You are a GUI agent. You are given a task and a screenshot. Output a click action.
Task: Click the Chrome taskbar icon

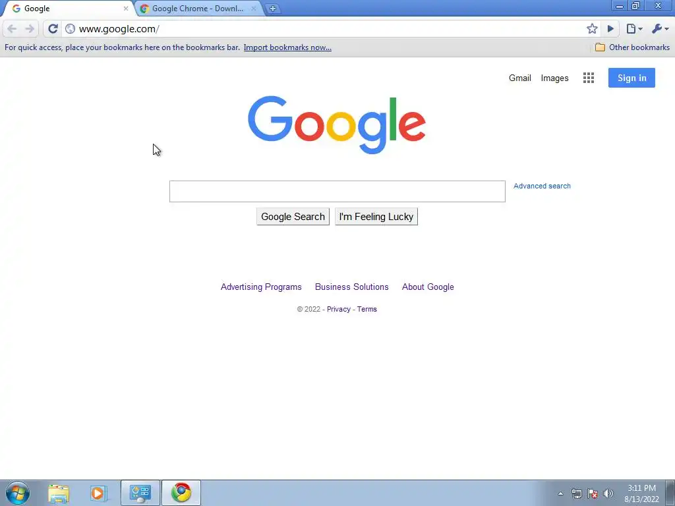click(181, 493)
